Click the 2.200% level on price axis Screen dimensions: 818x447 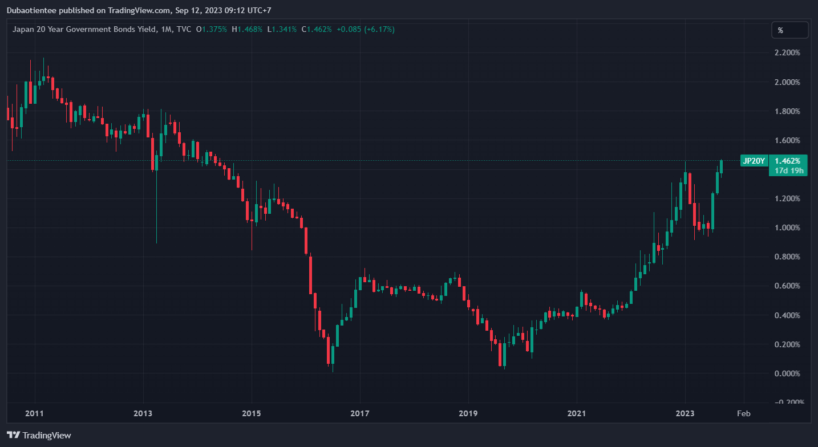tap(787, 53)
